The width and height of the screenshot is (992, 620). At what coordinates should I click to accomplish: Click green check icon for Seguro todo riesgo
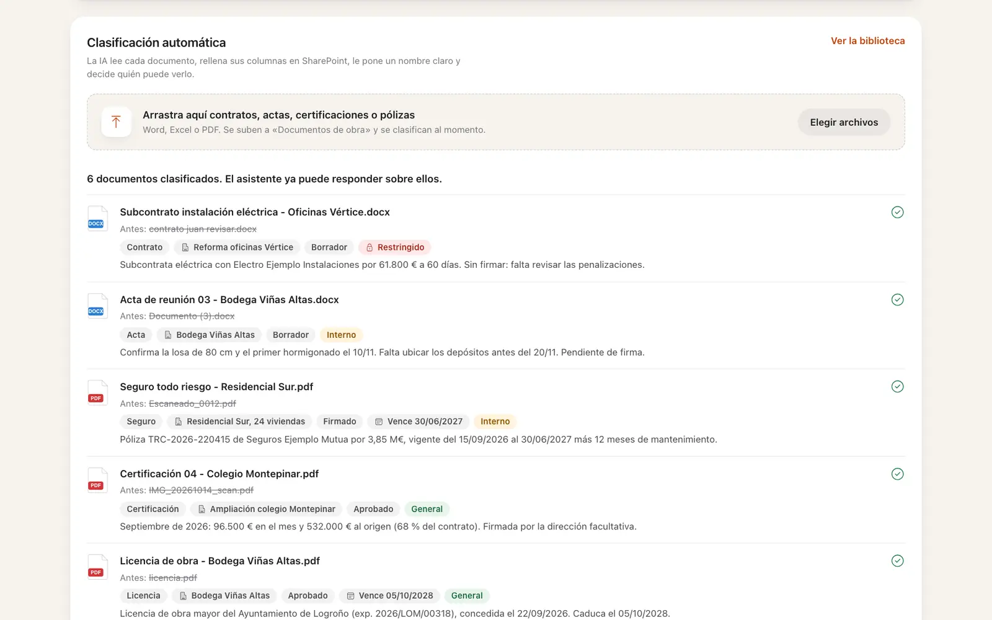897,386
